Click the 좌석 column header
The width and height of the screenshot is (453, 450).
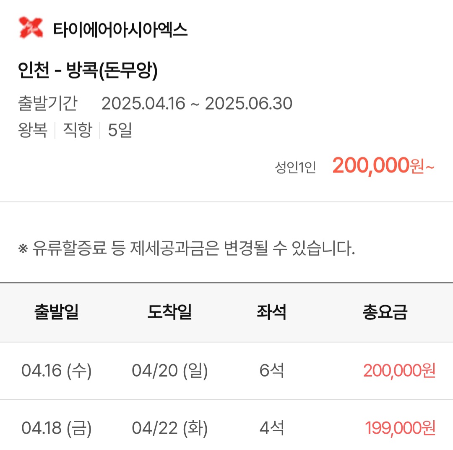tap(271, 312)
